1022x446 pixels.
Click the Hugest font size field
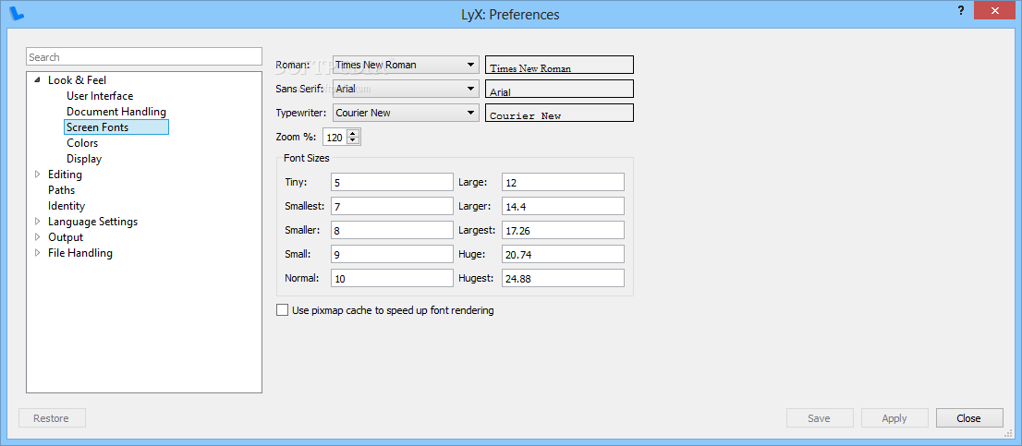point(563,279)
